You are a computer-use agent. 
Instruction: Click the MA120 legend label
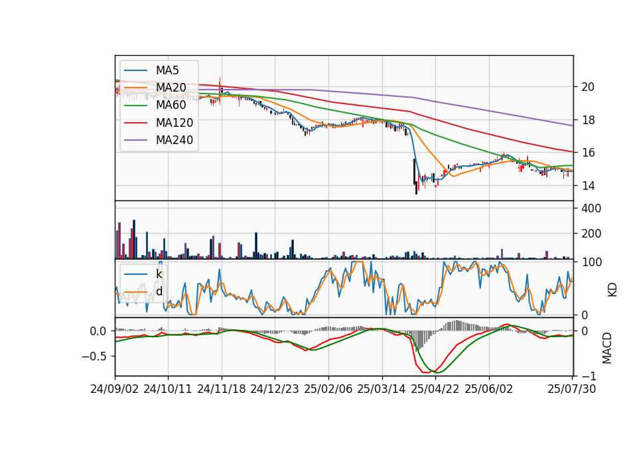[175, 123]
